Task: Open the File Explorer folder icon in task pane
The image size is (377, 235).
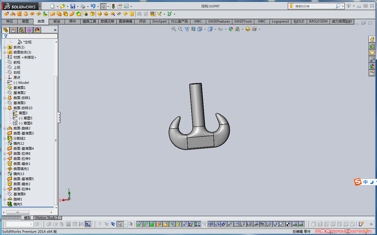Action: click(x=372, y=53)
